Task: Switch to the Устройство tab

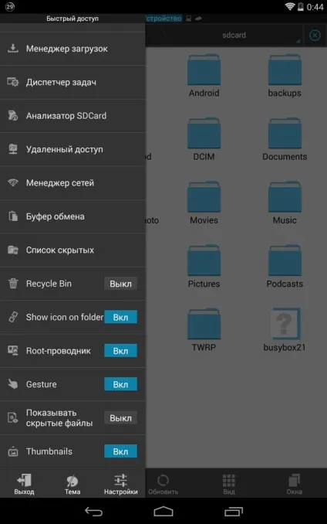Action: [x=163, y=18]
